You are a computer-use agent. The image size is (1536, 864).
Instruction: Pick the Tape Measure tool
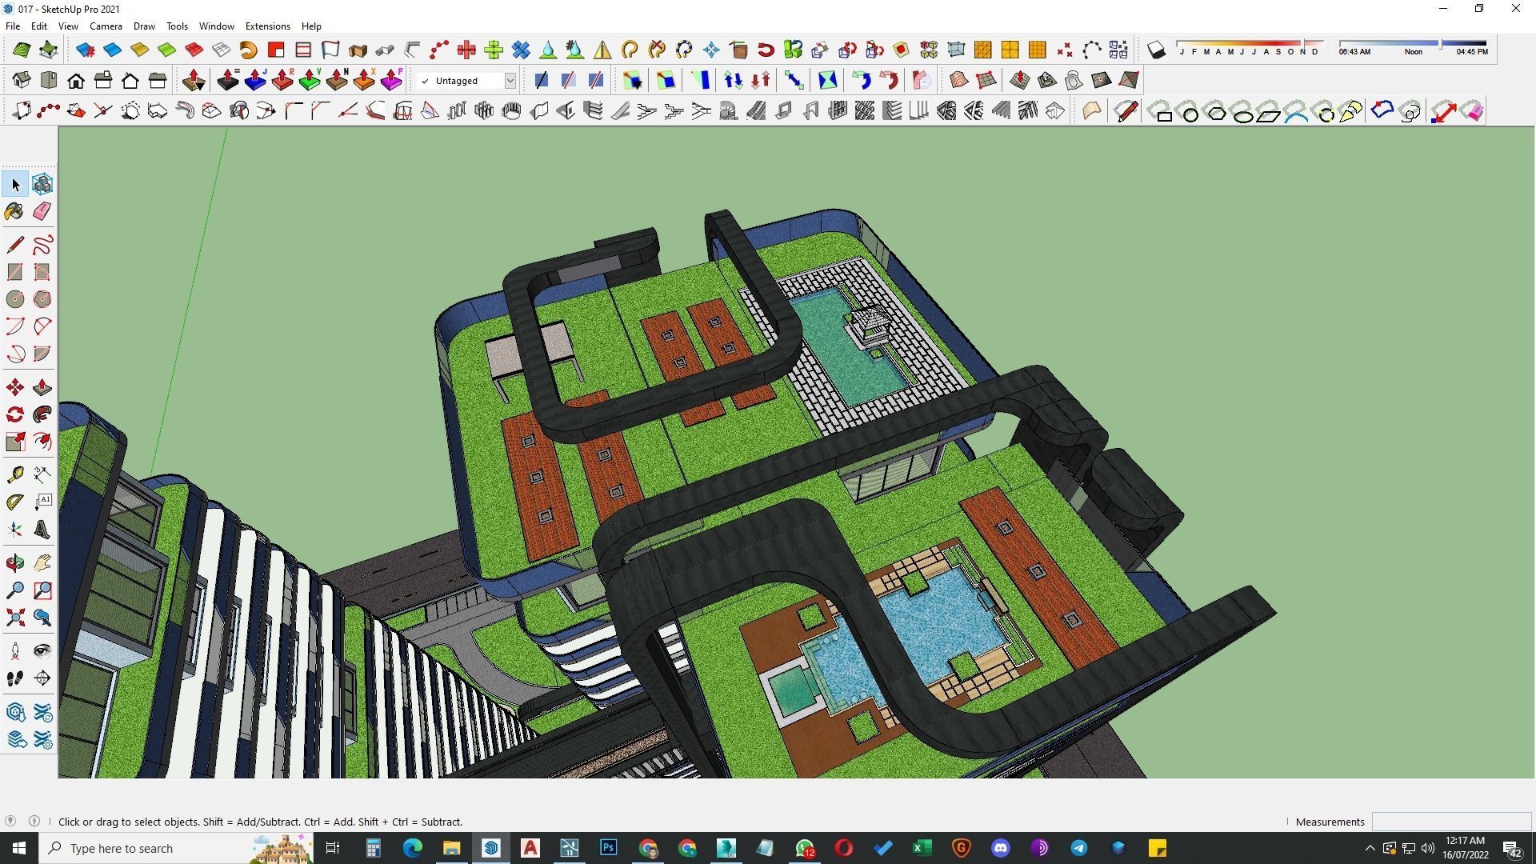[15, 475]
